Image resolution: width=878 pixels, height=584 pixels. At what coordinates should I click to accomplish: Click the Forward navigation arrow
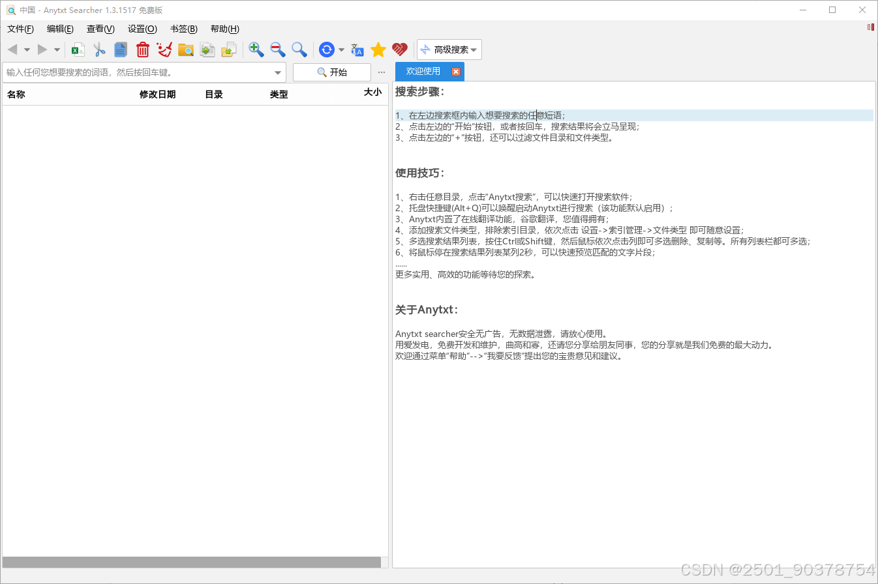coord(42,50)
